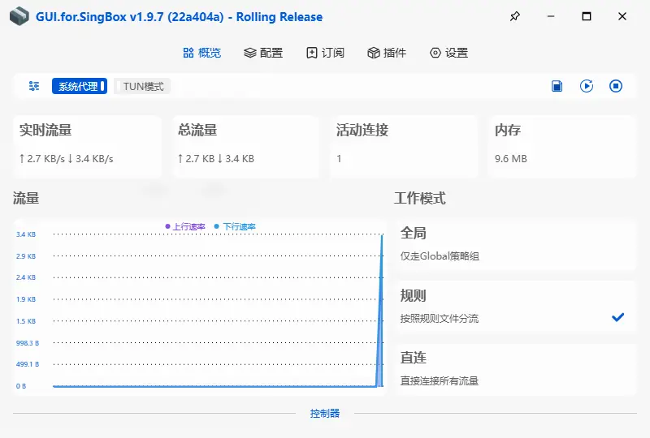This screenshot has height=438, width=650.
Task: Click the 工作模式 section heading
Action: 419,198
